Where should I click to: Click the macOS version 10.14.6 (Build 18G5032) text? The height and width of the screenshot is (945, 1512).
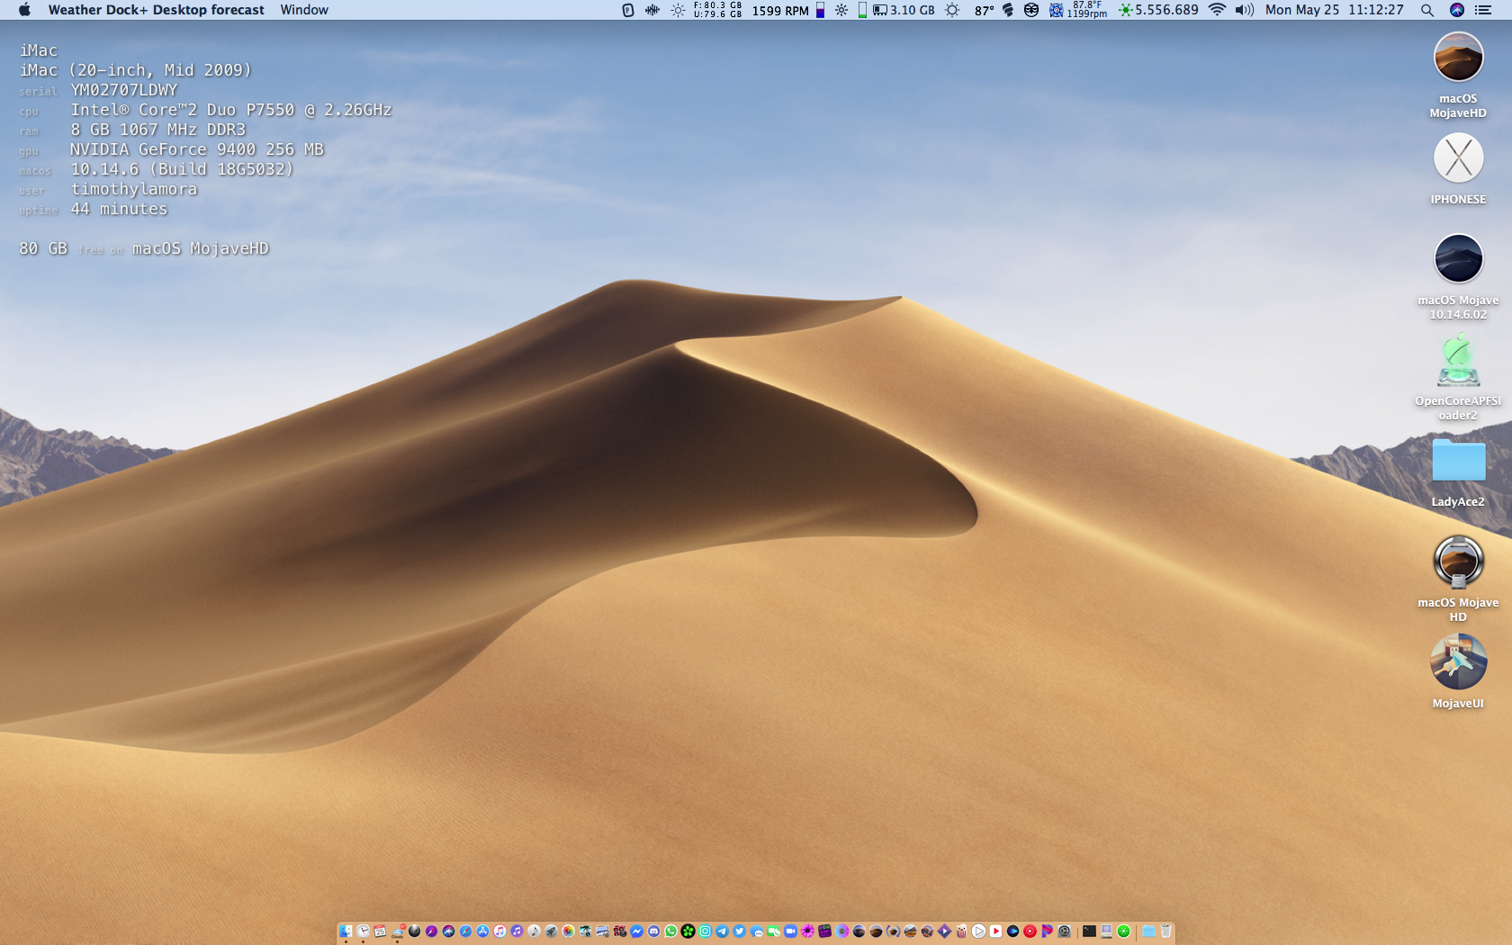[x=182, y=169]
